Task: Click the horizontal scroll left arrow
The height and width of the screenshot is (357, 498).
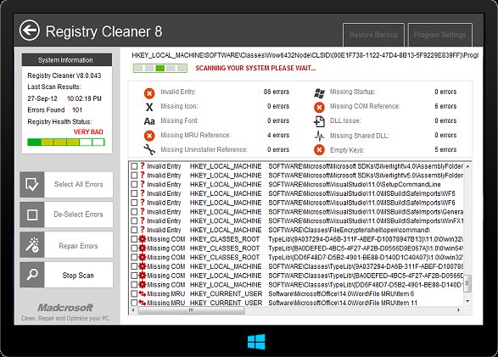Action: coord(133,310)
